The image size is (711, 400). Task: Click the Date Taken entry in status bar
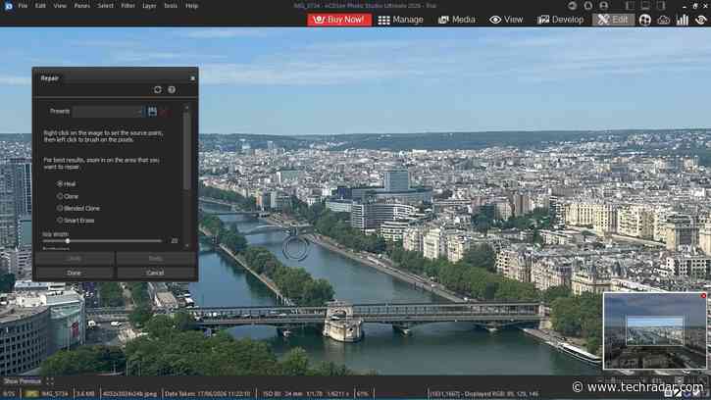(x=207, y=394)
